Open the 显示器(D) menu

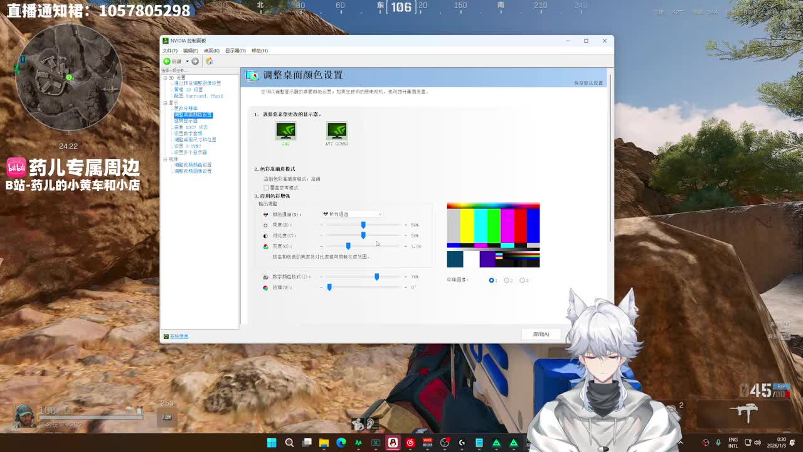click(235, 51)
